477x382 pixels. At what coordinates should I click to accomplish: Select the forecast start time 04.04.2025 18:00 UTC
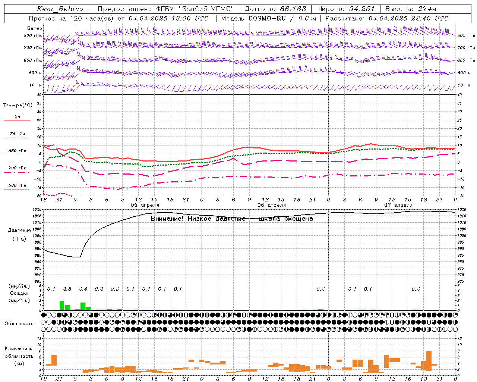pos(168,18)
